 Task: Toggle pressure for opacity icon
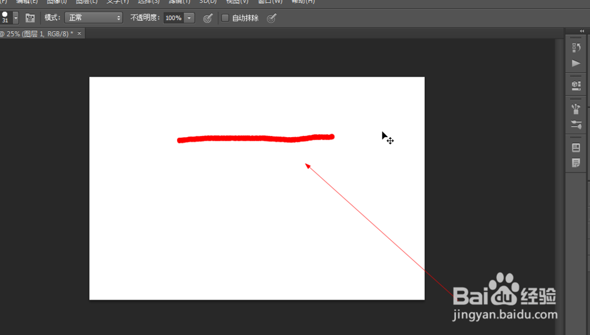[x=208, y=18]
